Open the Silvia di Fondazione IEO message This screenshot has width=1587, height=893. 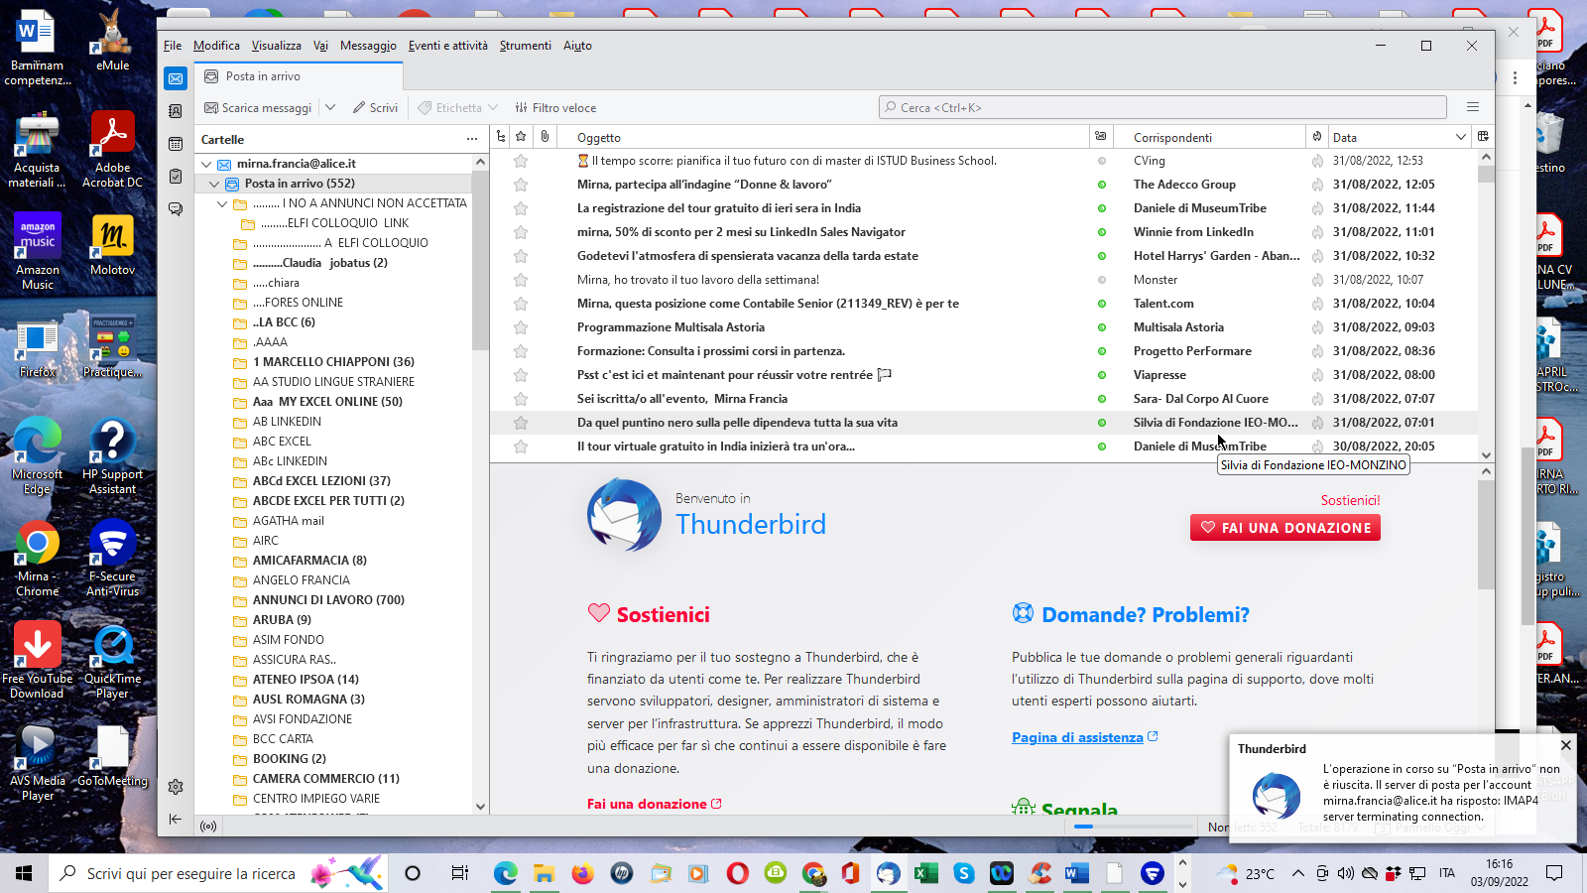click(x=984, y=423)
